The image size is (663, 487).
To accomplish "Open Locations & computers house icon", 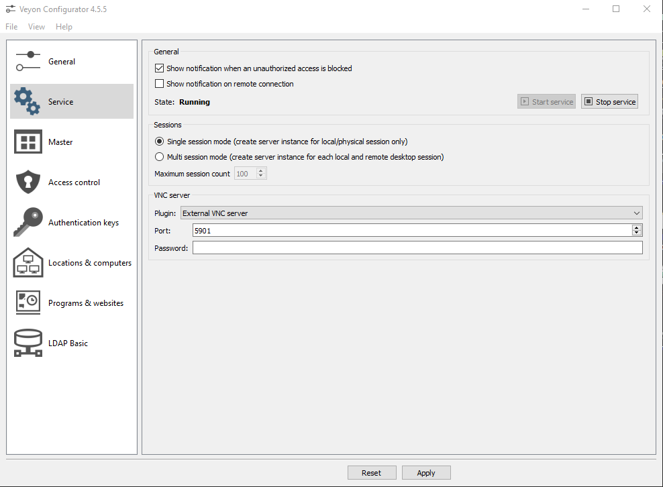I will (28, 262).
